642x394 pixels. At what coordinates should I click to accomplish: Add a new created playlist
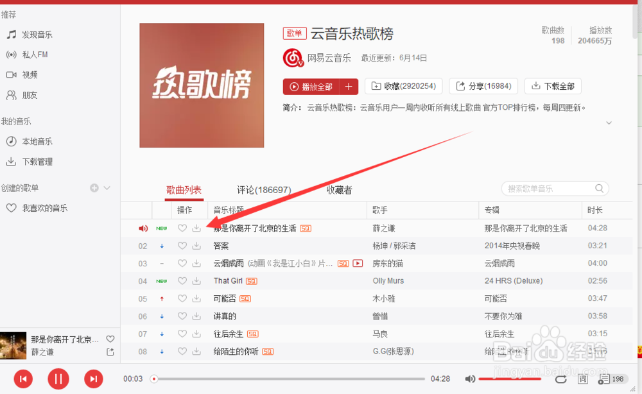94,188
